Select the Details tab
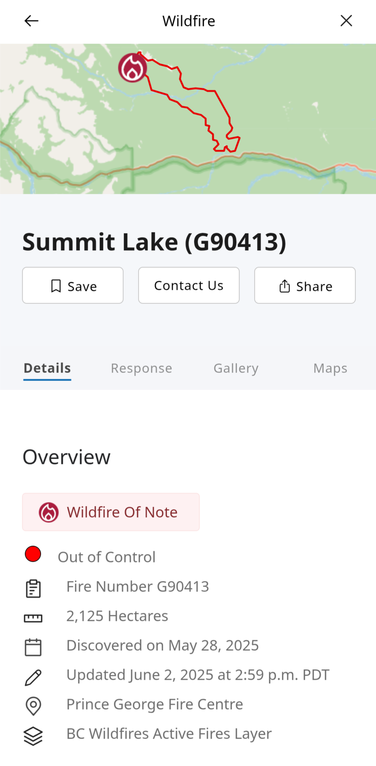376x766 pixels. pos(47,368)
